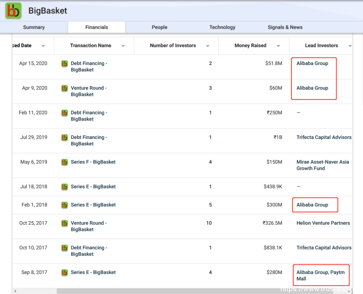Click investor count 5 in the $300M row

[x=210, y=205]
